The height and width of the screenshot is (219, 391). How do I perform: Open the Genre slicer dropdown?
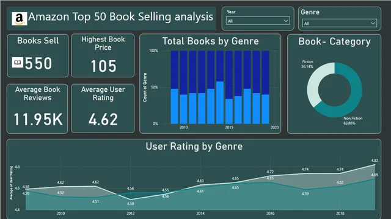click(x=340, y=23)
